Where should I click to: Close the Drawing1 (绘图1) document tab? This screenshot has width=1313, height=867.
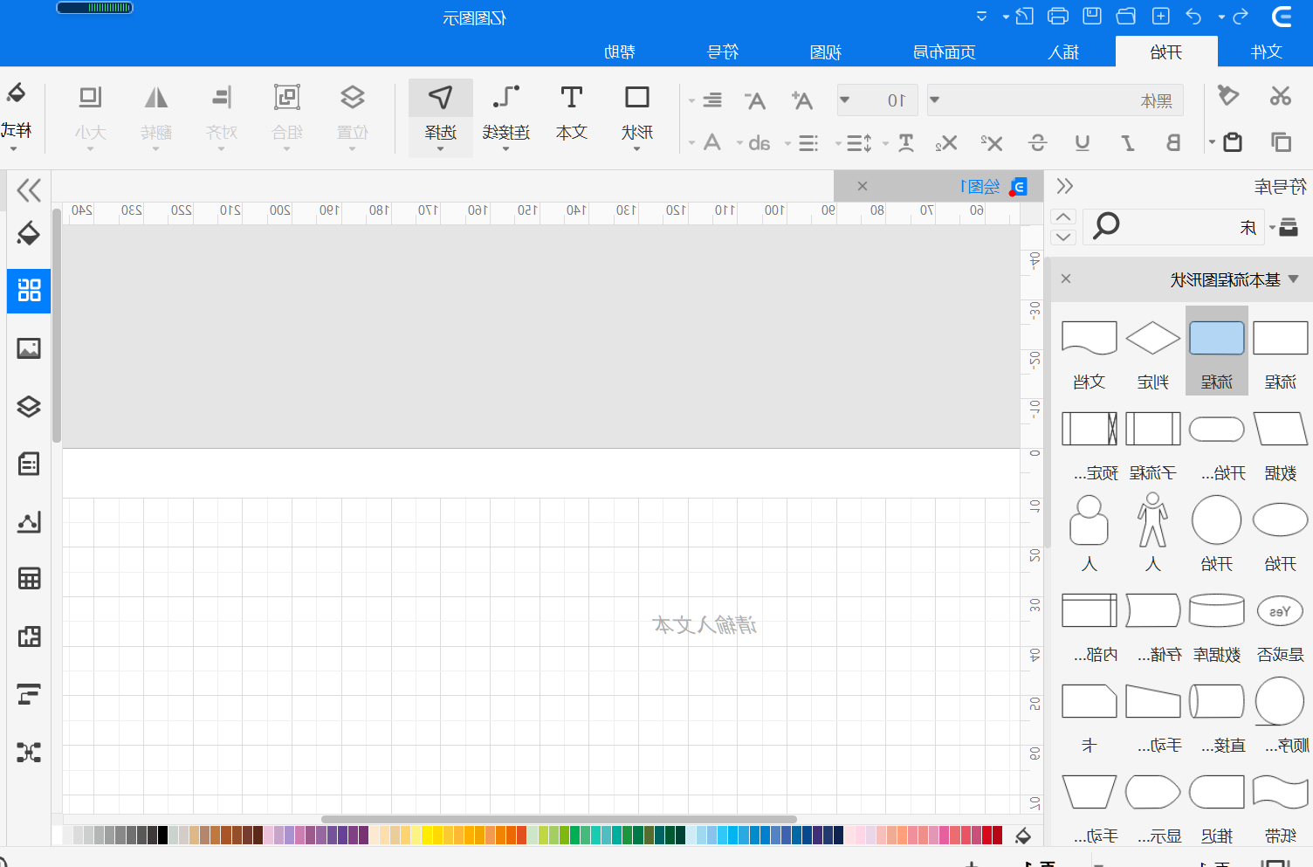863,186
